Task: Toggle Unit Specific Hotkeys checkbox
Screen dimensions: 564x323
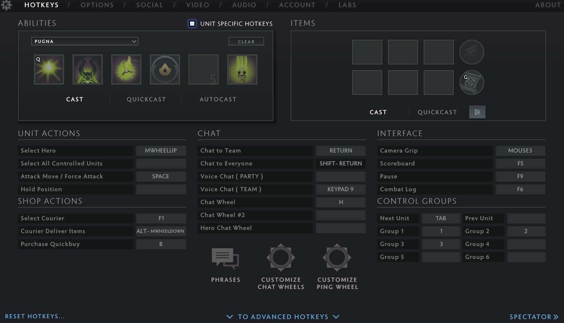Action: [x=192, y=24]
